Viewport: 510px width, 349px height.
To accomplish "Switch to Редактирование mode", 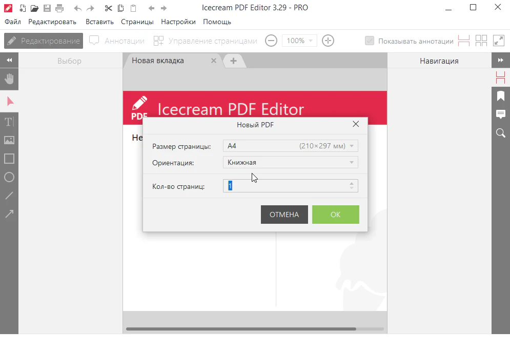I will 44,41.
